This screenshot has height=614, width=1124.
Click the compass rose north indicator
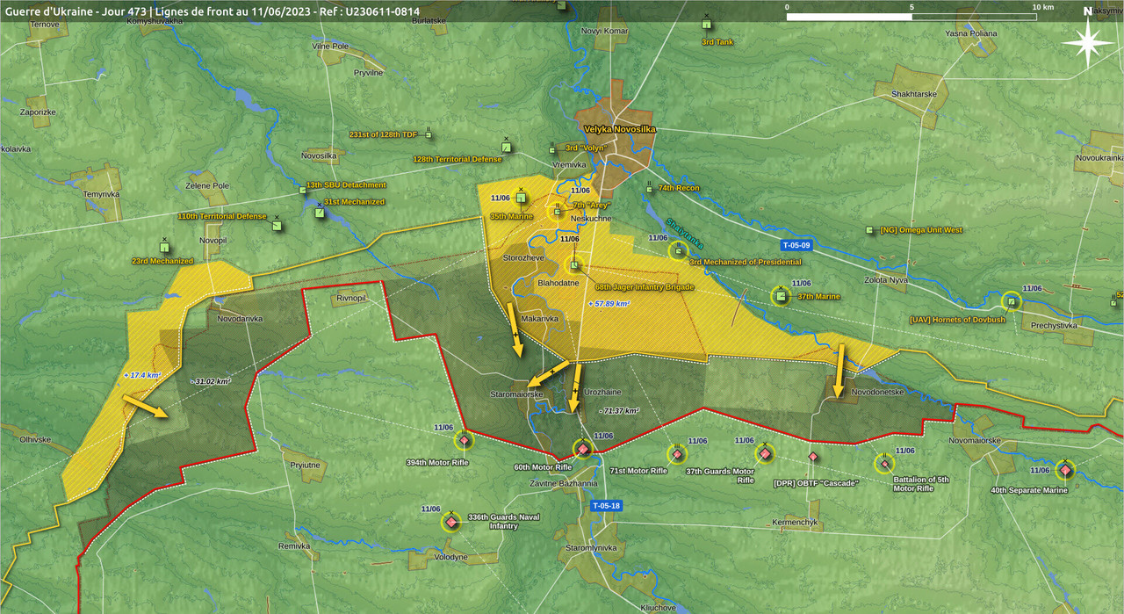pyautogui.click(x=1087, y=40)
